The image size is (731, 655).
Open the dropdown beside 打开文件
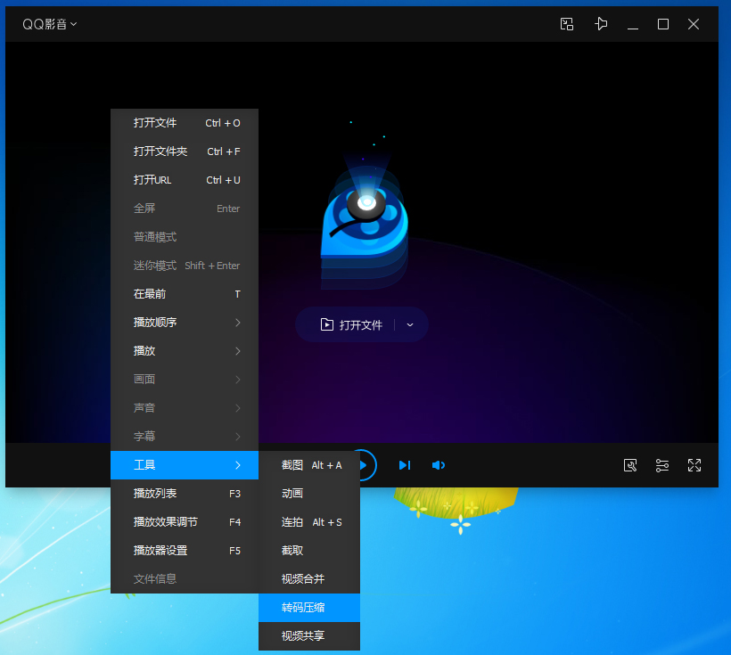[410, 324]
